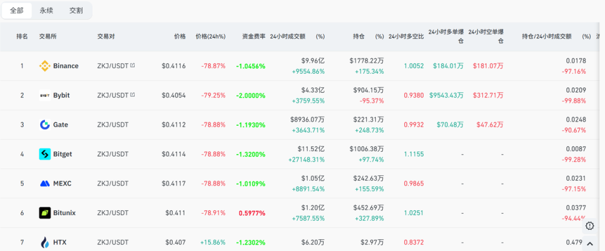Click the Bybit price $0.4054
Screen dimensions: 605x251
174,95
